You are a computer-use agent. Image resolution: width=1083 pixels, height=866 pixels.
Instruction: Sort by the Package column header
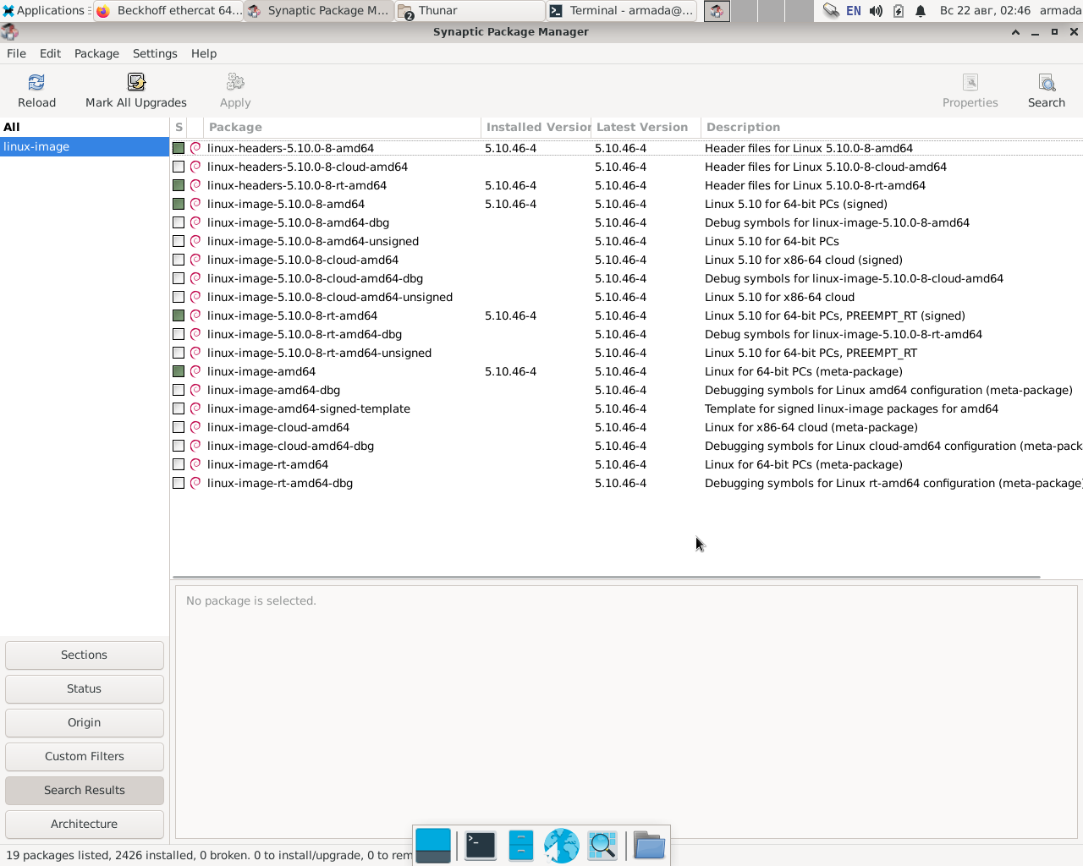coord(342,128)
